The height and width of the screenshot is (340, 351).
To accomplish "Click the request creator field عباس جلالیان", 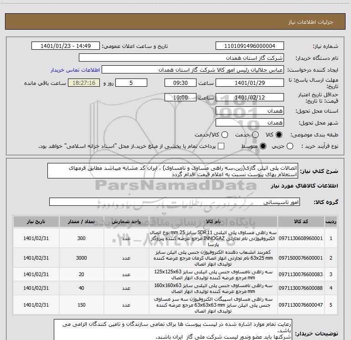I will [193, 70].
